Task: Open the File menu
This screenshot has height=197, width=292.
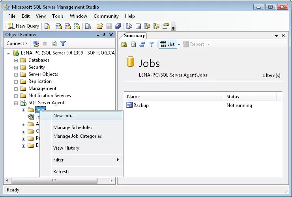Action: pos(12,16)
